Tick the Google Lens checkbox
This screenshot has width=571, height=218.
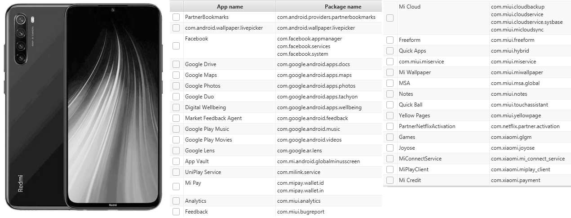[176, 151]
